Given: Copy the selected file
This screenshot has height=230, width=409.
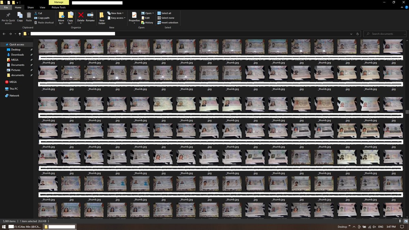Looking at the screenshot, I should 19,17.
